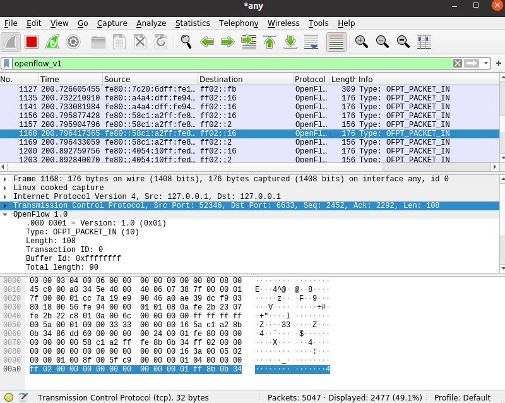
Task: Open the Go menu
Action: point(83,23)
